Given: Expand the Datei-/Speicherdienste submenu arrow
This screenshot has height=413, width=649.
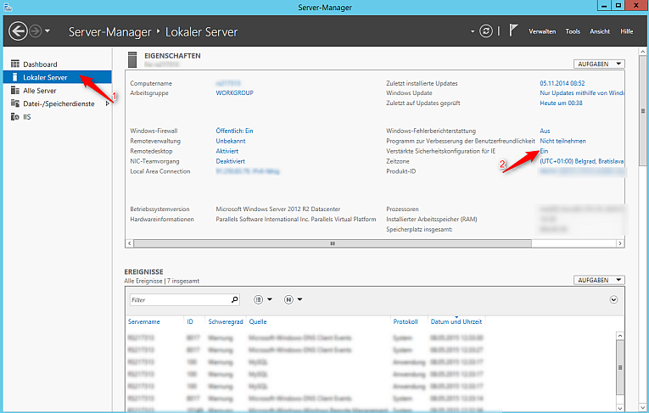Looking at the screenshot, I should pyautogui.click(x=107, y=103).
